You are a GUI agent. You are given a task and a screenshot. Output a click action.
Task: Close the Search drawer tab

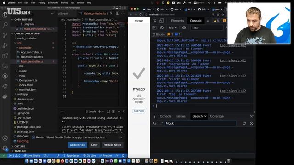click(x=205, y=116)
